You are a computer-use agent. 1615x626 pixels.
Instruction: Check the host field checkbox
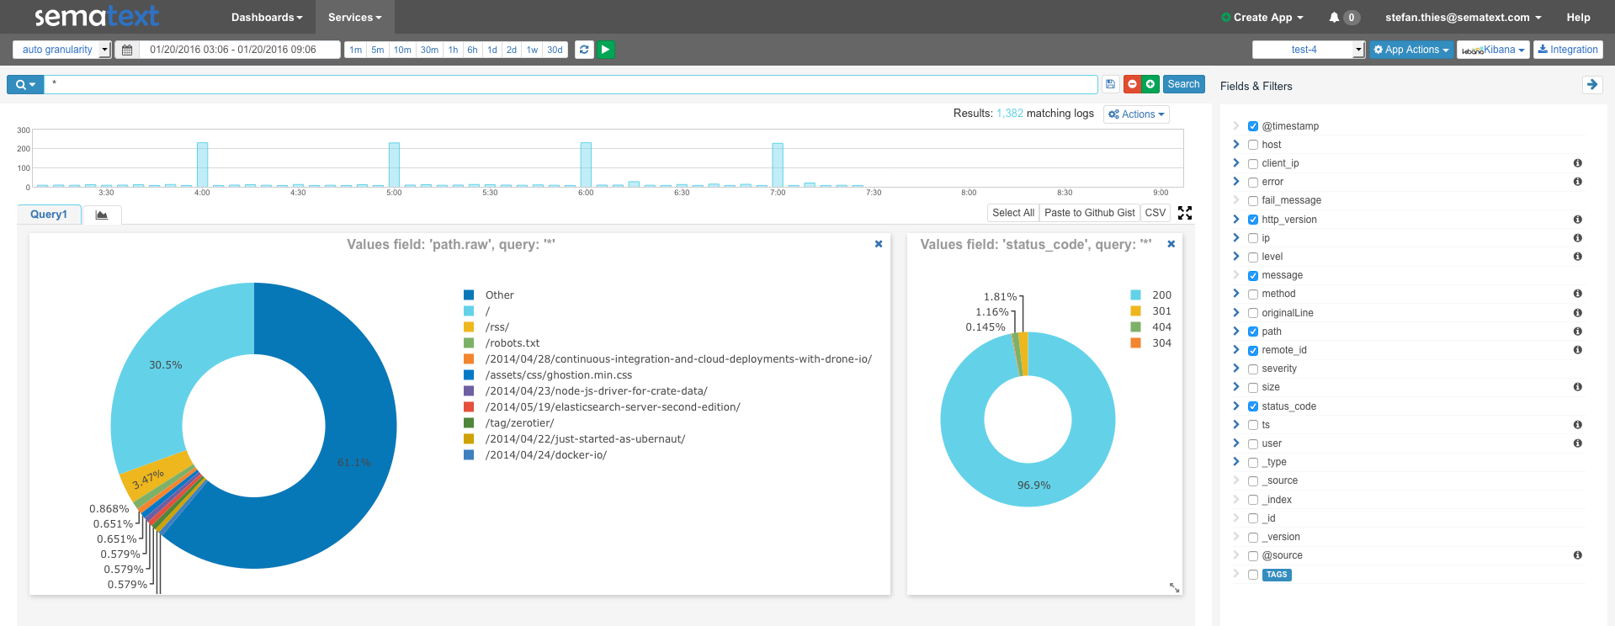(x=1253, y=145)
